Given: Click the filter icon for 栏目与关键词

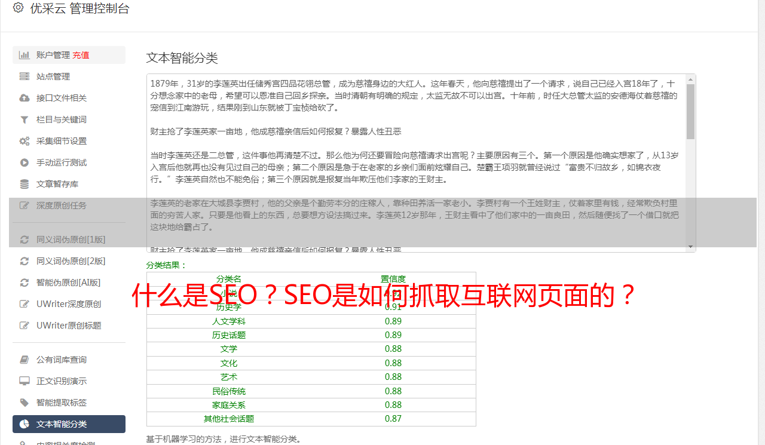Looking at the screenshot, I should (x=25, y=119).
